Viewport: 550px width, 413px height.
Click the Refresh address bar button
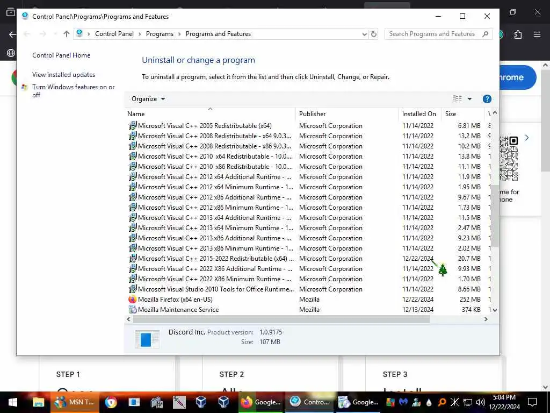(x=374, y=34)
